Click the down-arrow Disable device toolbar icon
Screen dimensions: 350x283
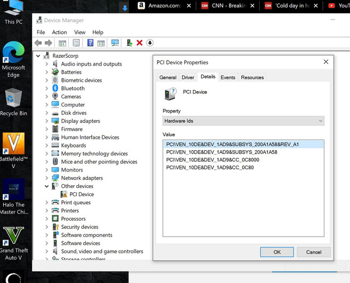click(x=150, y=43)
